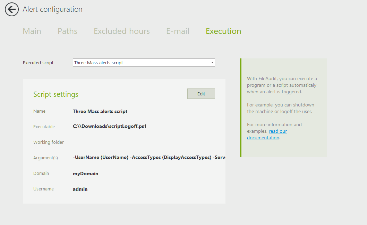Click the Alert configuration page title
This screenshot has height=225, width=367.
pyautogui.click(x=52, y=9)
